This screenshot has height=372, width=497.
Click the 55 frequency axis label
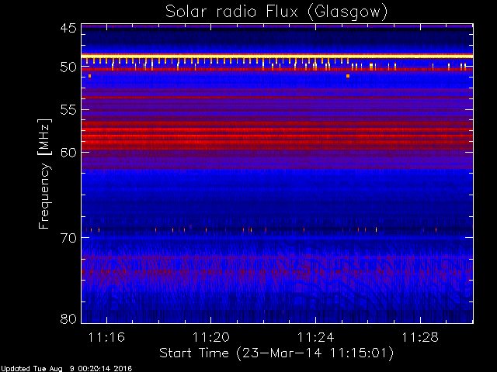(68, 110)
